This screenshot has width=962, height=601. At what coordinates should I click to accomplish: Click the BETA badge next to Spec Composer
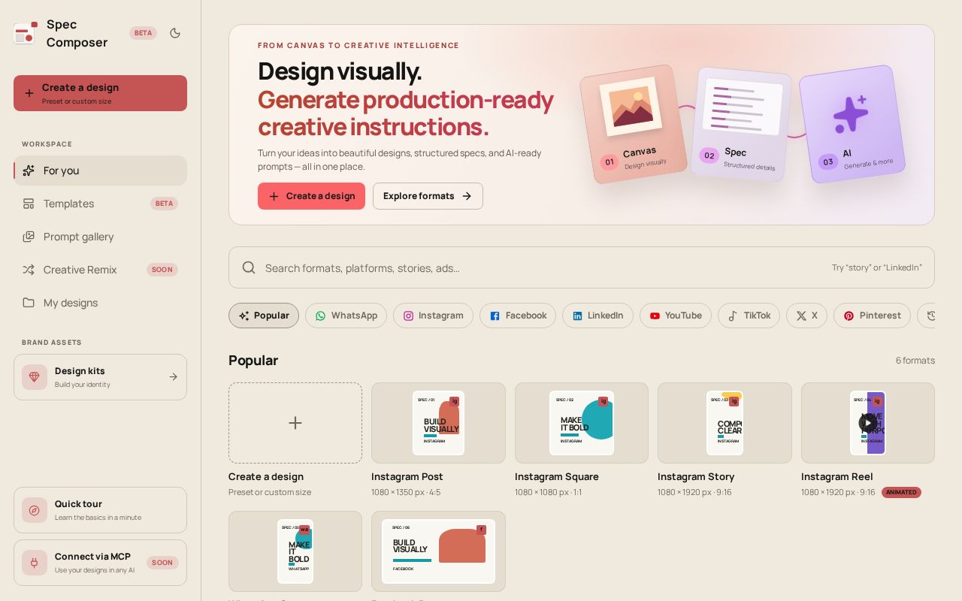pos(143,33)
